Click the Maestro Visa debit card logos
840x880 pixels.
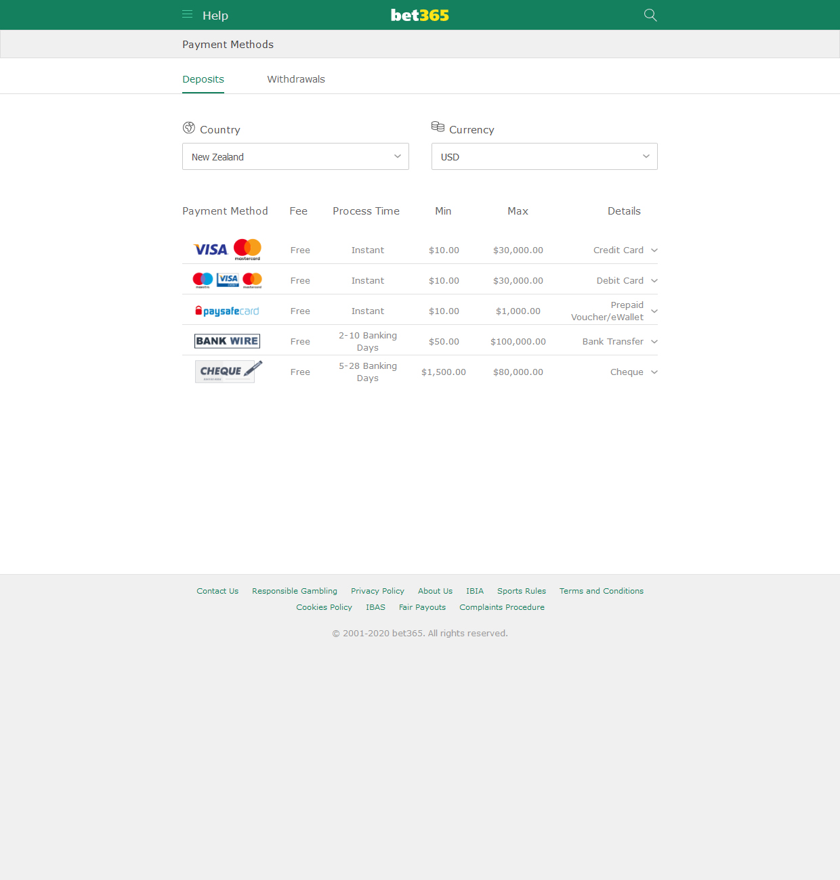tap(227, 280)
